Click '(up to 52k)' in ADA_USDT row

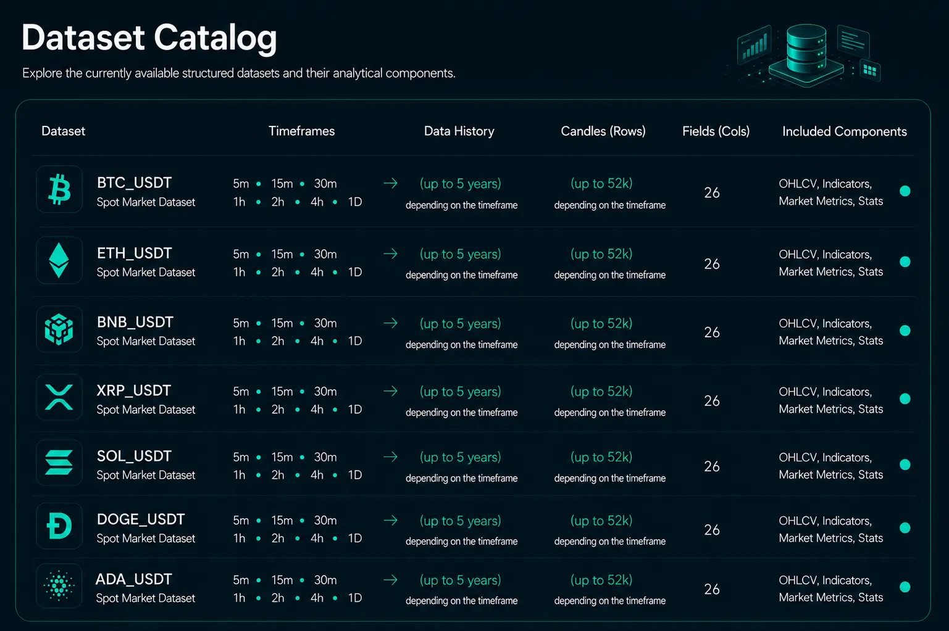[x=601, y=580]
